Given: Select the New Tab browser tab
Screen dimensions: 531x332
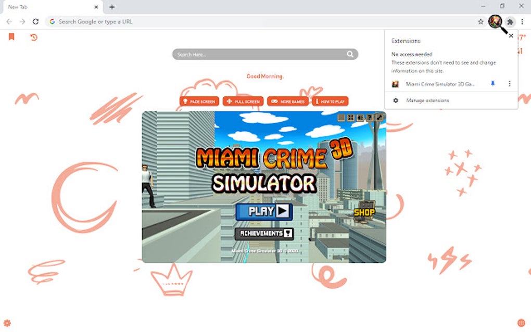Looking at the screenshot, I should 53,7.
